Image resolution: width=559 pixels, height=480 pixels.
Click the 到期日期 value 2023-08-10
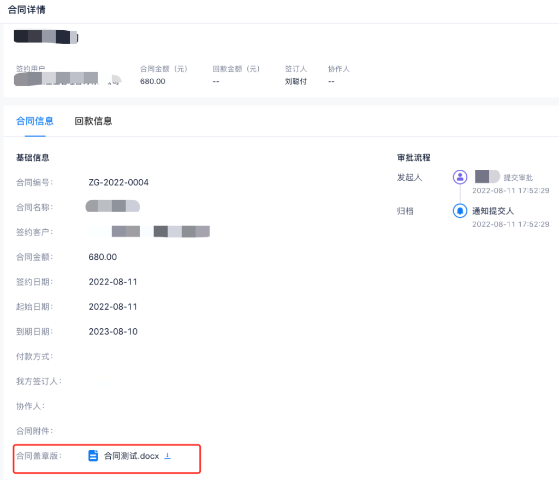coord(113,331)
